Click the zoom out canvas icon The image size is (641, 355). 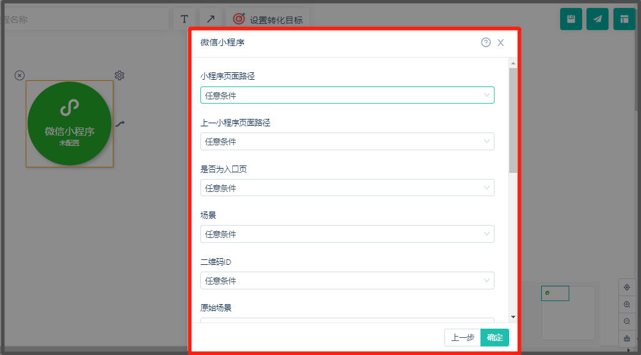coord(627,321)
